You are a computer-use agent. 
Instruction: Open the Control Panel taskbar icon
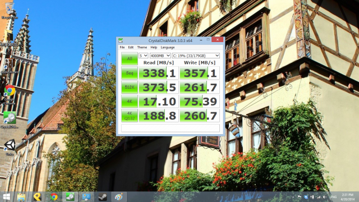click(x=86, y=197)
